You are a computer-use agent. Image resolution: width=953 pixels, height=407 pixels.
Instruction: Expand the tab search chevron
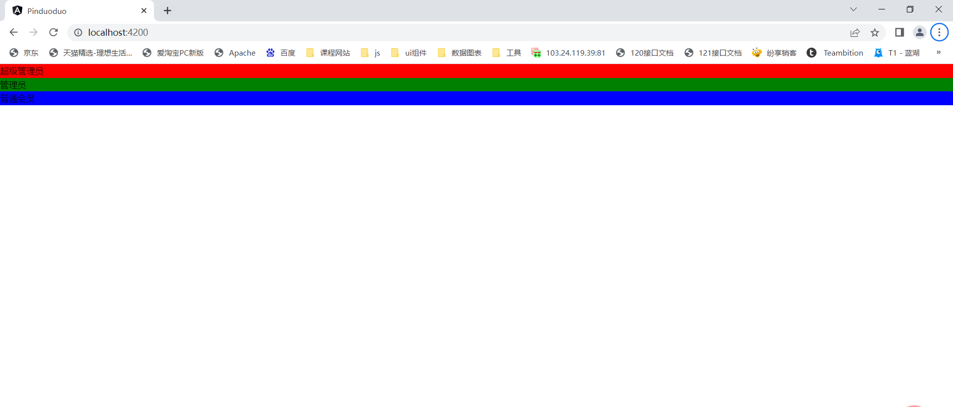tap(853, 9)
